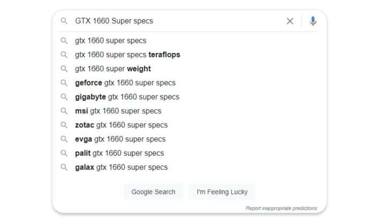Click magnifier icon beside weight suggestion
375x219 pixels.
[64, 69]
